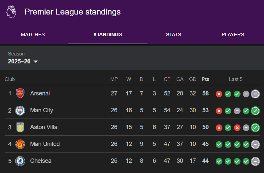Image resolution: width=264 pixels, height=173 pixels.
Task: Open the Stats tab
Action: [173, 35]
